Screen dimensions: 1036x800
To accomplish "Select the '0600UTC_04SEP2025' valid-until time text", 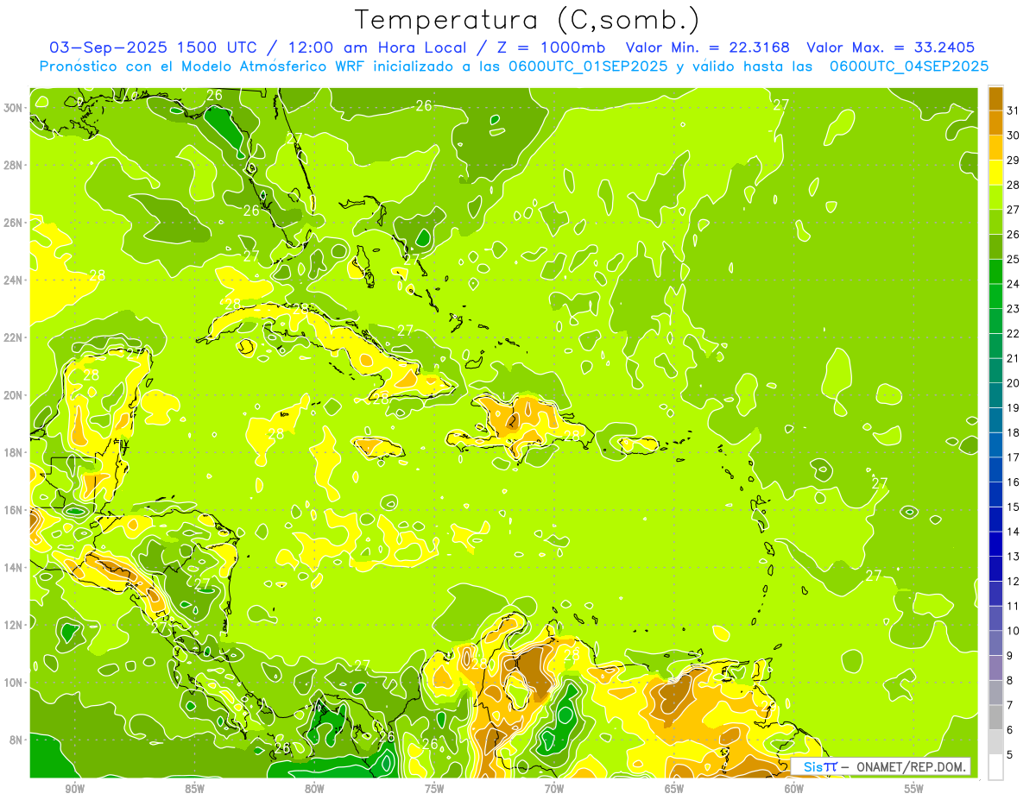I will pyautogui.click(x=909, y=66).
